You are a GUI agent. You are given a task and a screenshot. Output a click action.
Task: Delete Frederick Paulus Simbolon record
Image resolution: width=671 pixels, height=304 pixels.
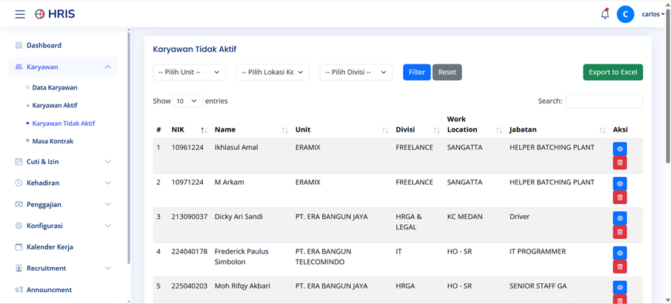pyautogui.click(x=620, y=266)
